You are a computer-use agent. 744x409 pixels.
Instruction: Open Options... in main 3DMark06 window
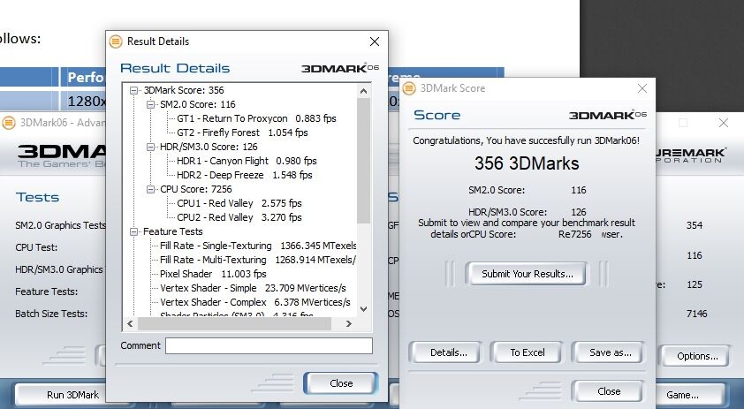[696, 356]
